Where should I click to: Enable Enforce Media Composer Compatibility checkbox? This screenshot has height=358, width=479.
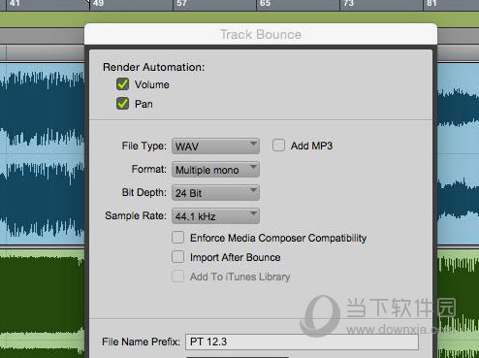[177, 238]
